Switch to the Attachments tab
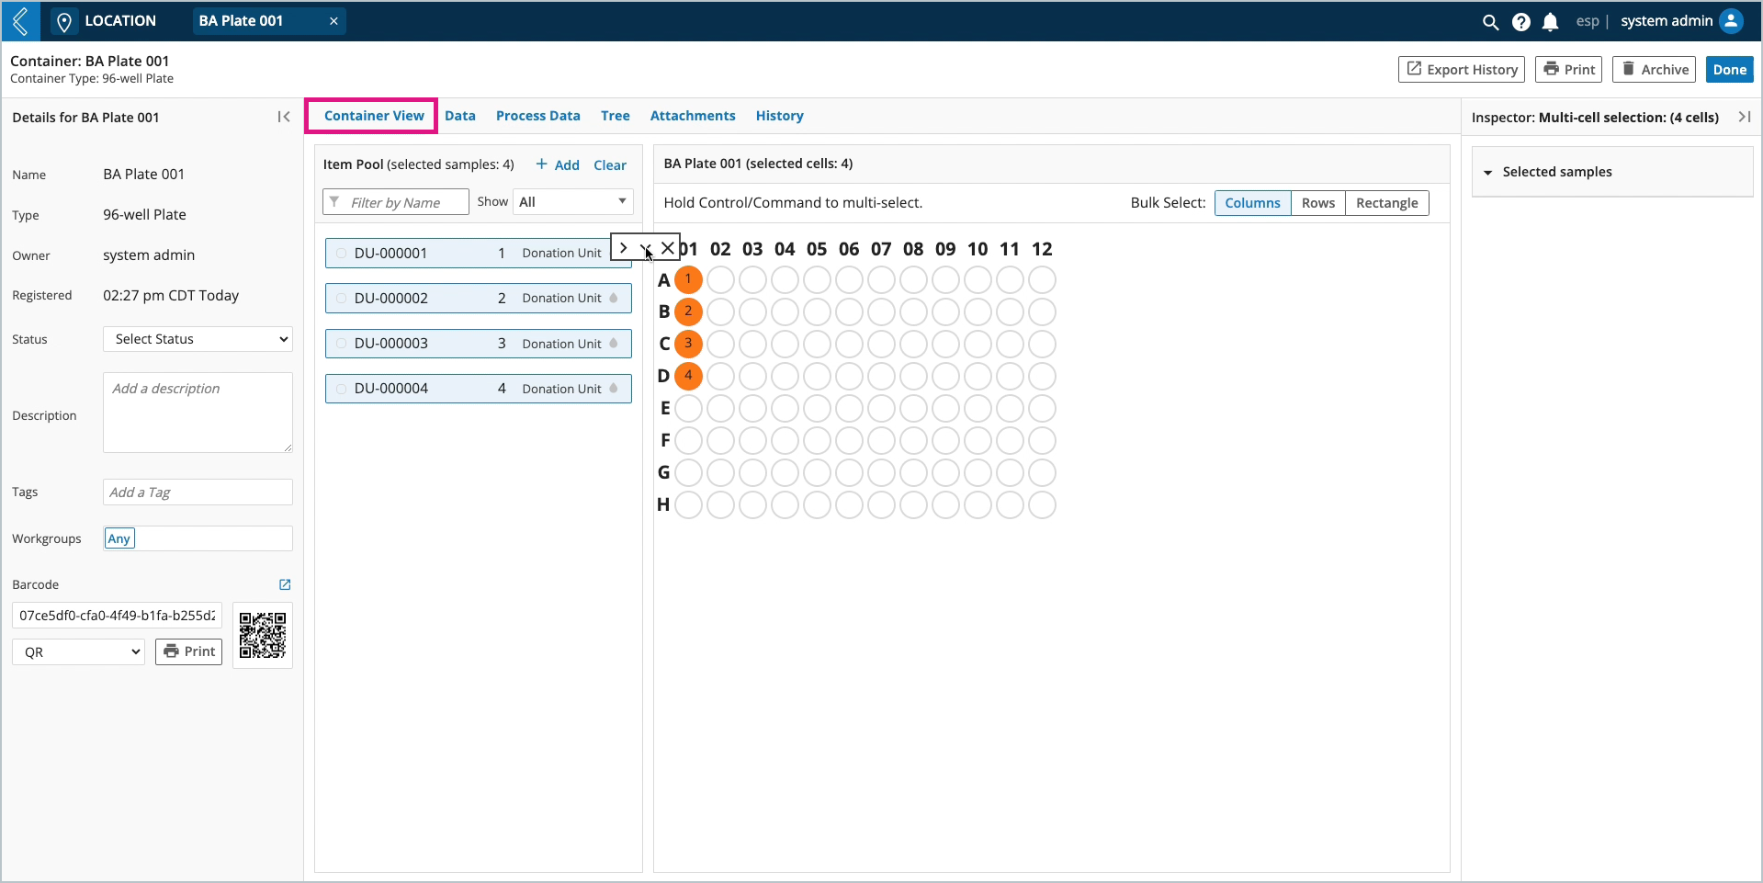 pos(693,116)
